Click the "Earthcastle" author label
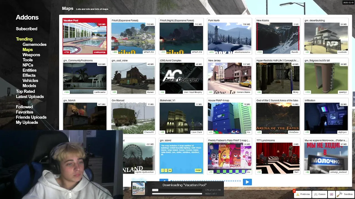This screenshot has height=199, width=355. (100, 92)
